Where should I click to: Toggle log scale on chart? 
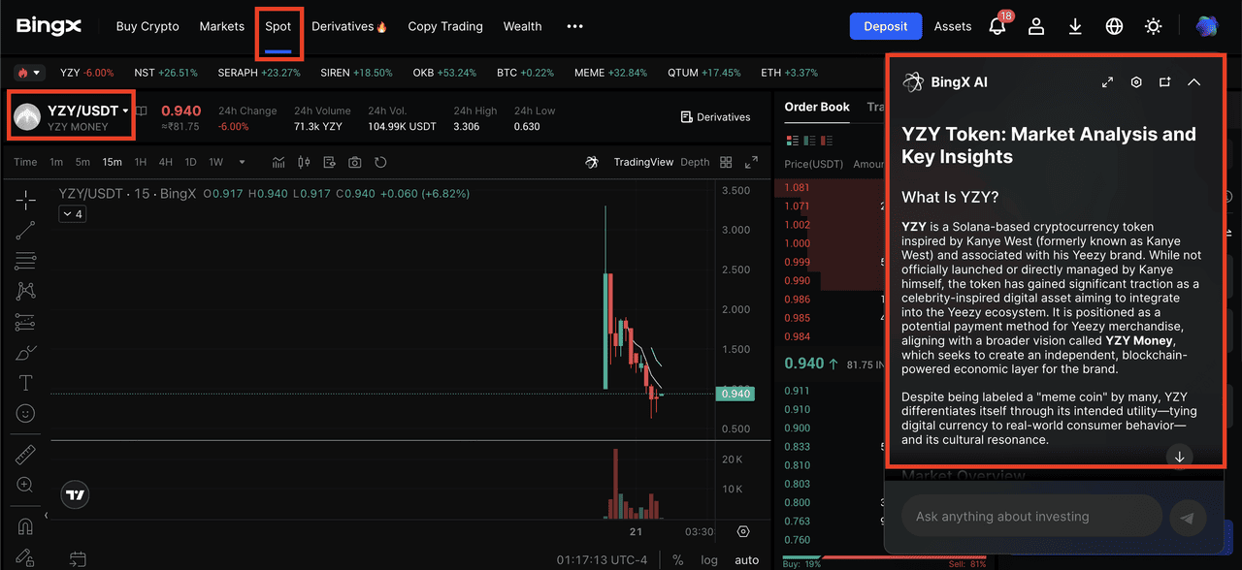tap(709, 560)
